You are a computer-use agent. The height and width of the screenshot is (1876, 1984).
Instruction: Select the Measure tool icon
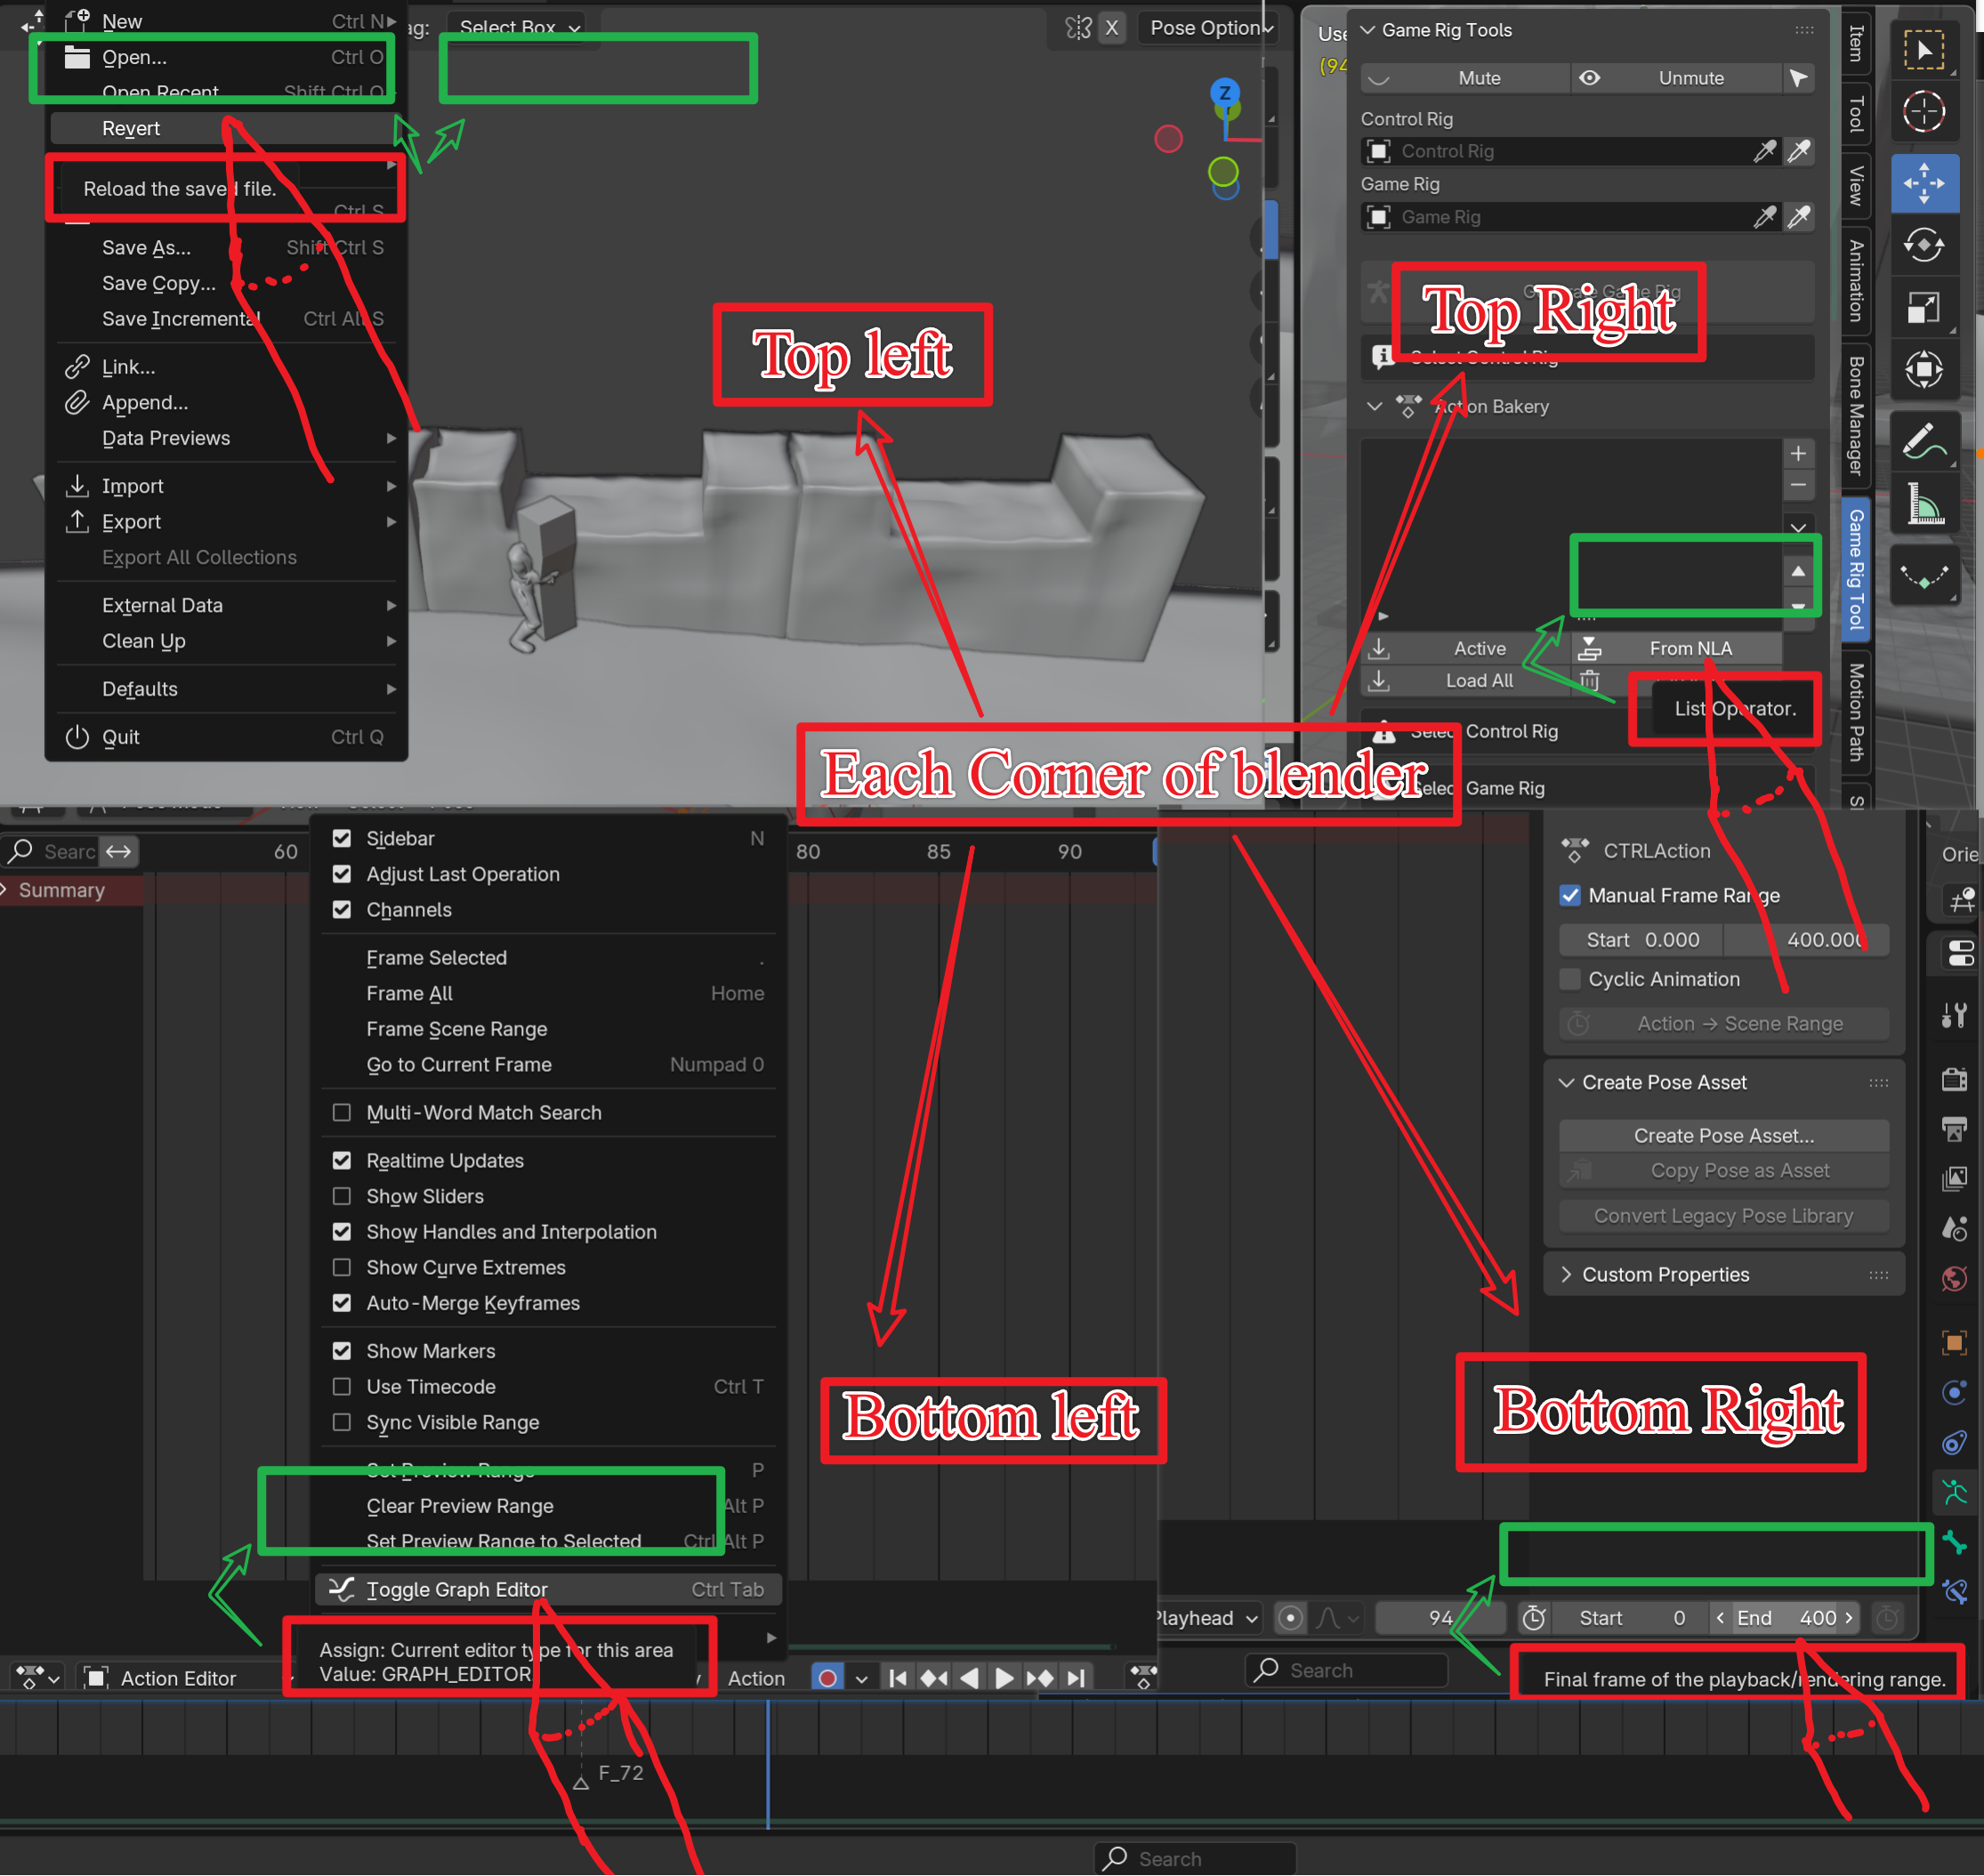pos(1924,504)
